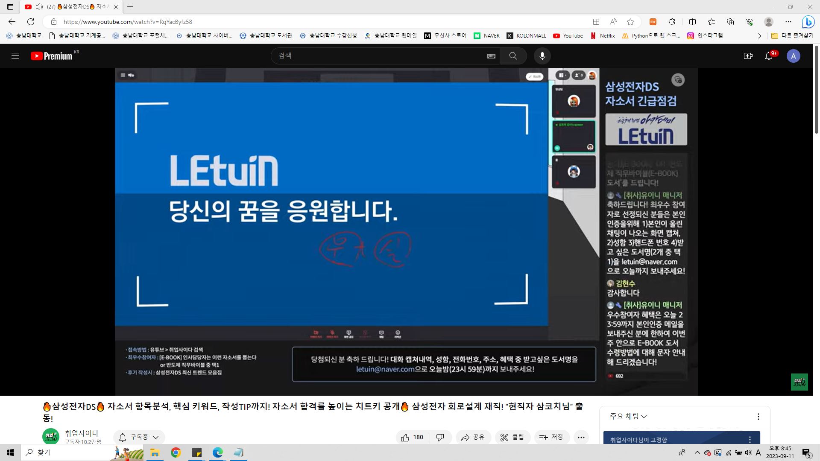
Task: Open the on-screen keyboard in search box
Action: pyautogui.click(x=491, y=56)
